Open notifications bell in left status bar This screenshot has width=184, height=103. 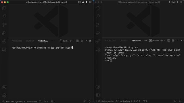[x=89, y=101]
